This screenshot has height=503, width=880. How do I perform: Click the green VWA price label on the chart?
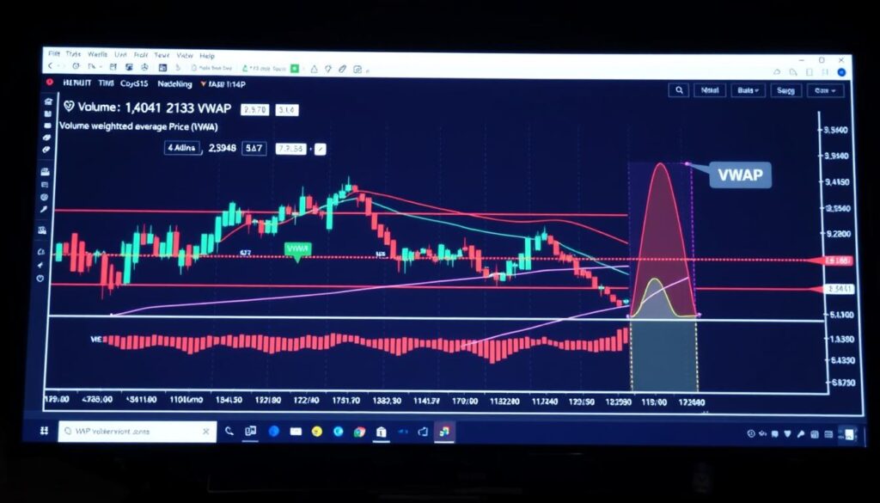pyautogui.click(x=296, y=249)
